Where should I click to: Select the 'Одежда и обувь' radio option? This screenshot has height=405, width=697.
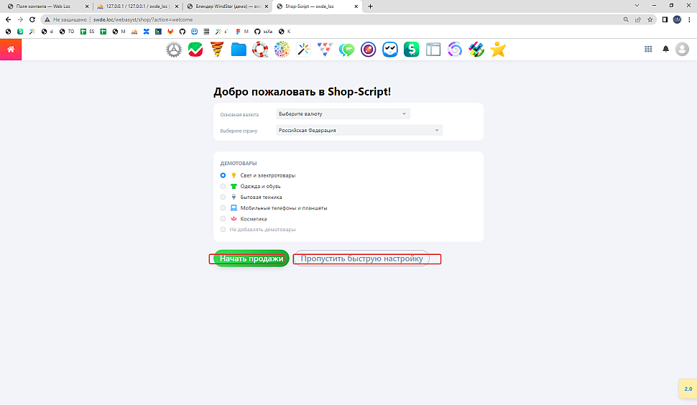pos(223,186)
